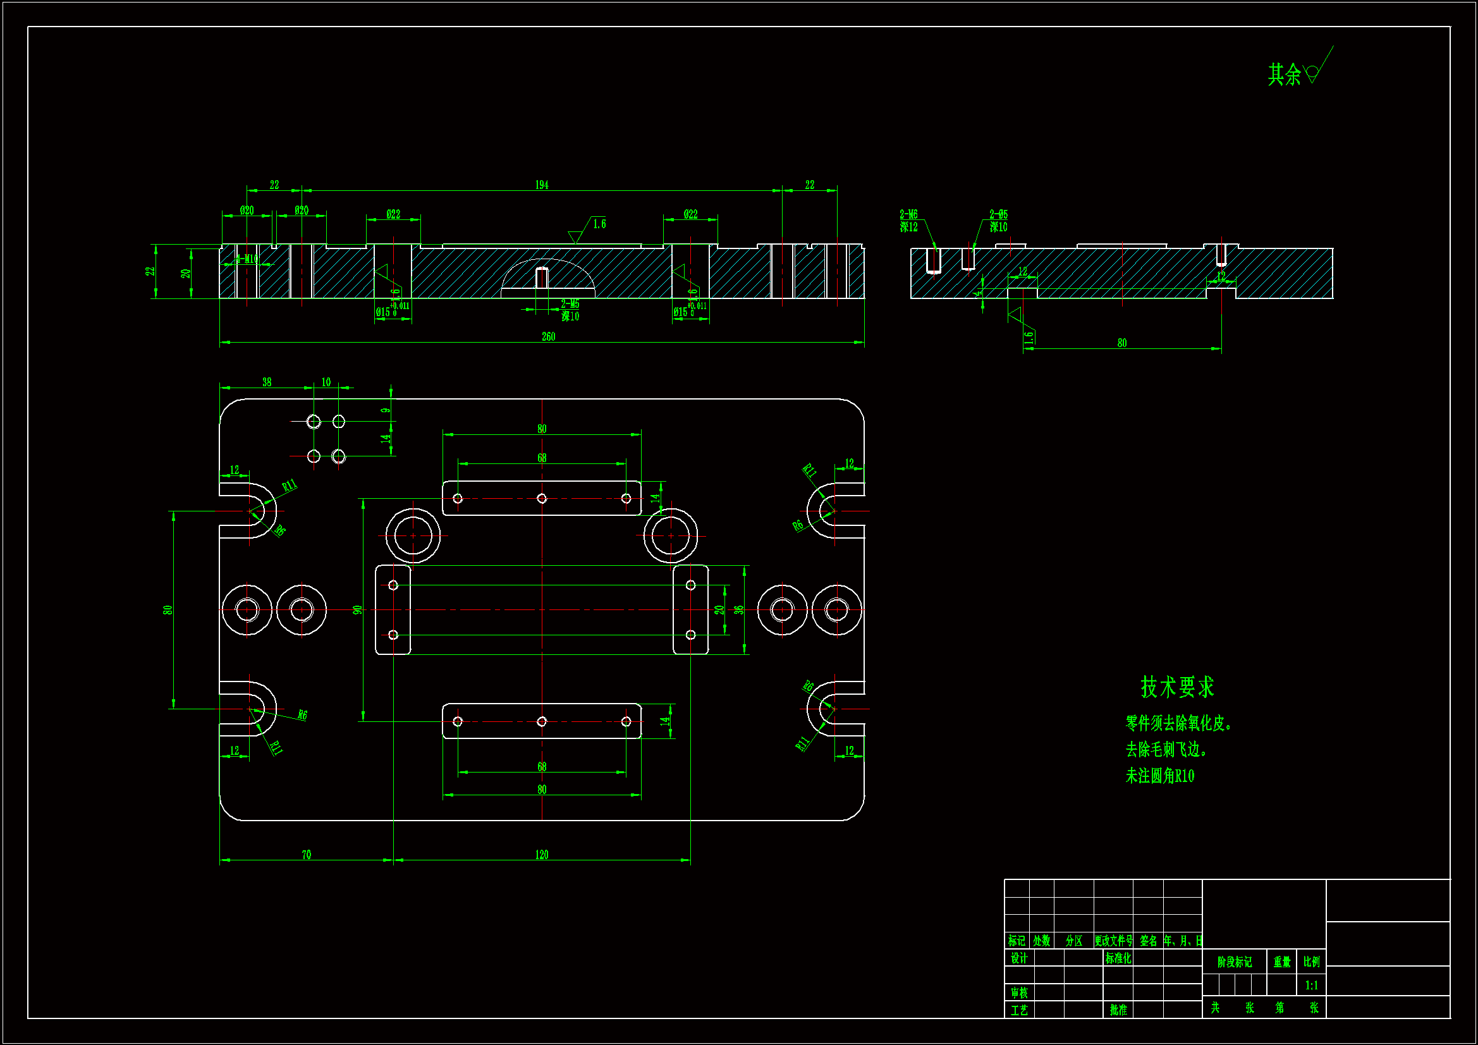Image resolution: width=1478 pixels, height=1045 pixels.
Task: Click the 4-M10 thread label
Action: 247,259
